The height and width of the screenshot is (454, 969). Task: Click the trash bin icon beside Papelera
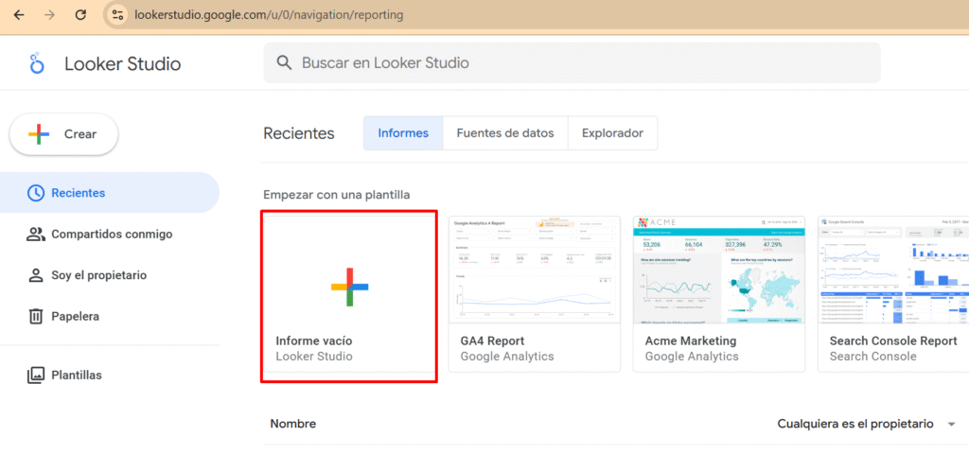tap(36, 316)
